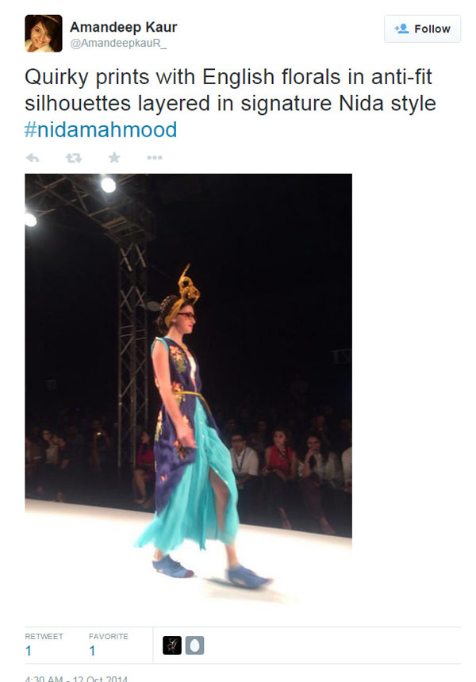This screenshot has width=476, height=682.
Task: Click the person-plus icon in the Follow button
Action: pyautogui.click(x=401, y=29)
